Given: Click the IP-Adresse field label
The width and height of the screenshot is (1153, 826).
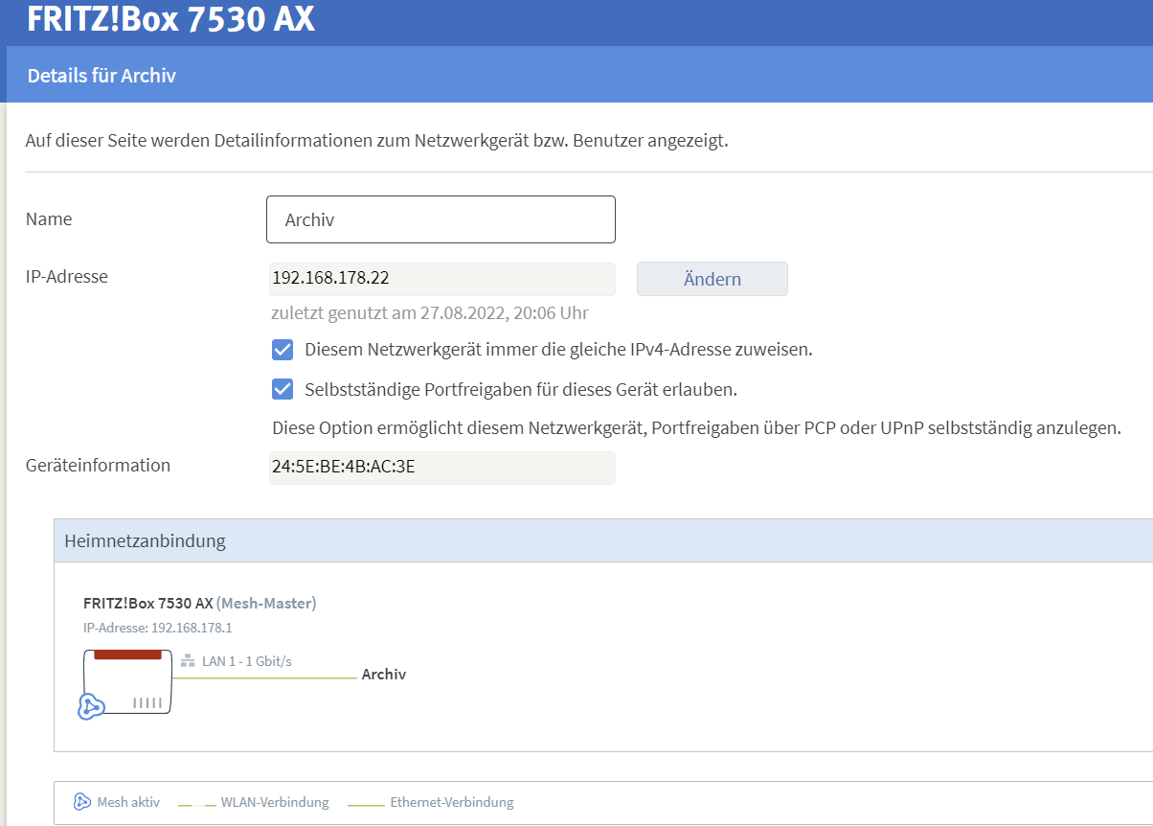Looking at the screenshot, I should tap(67, 277).
